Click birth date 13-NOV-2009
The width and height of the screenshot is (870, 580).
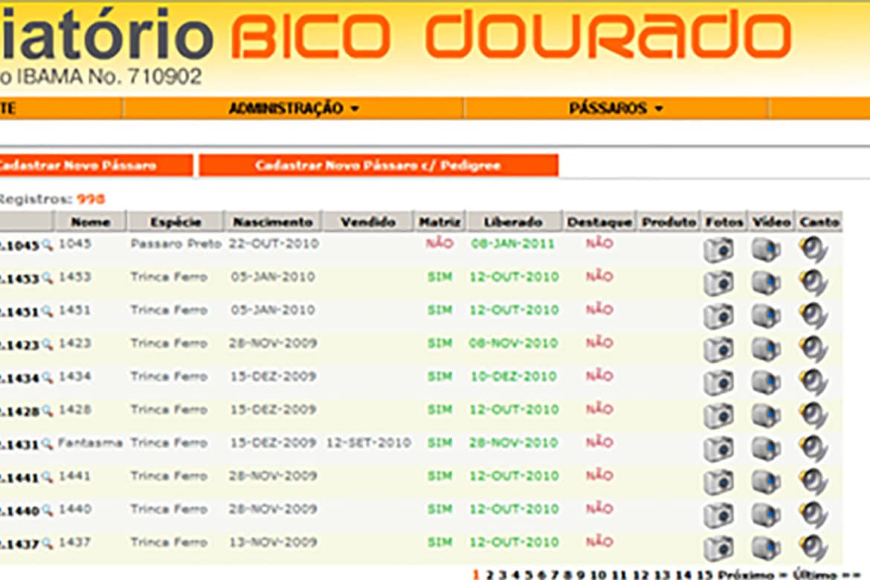click(274, 542)
